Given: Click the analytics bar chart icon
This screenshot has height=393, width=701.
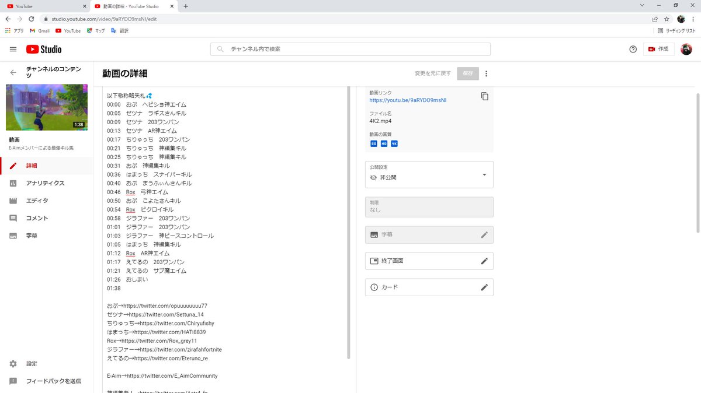Looking at the screenshot, I should click(13, 183).
